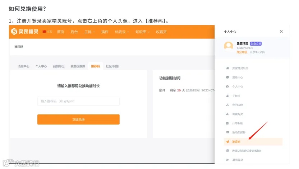This screenshot has height=169, width=299.
Task: Open 活动兑换券 in side panel
Action: [x=239, y=132]
